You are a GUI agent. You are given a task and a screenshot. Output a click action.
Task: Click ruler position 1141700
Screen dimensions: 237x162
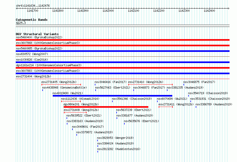tap(33, 11)
